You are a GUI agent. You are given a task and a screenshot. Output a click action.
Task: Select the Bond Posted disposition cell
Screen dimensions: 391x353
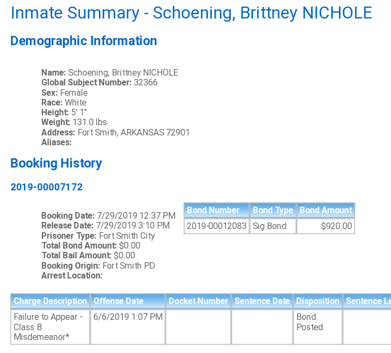tap(318, 327)
